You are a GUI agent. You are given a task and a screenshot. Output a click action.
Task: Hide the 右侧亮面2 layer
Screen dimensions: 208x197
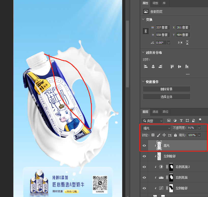(x=144, y=167)
